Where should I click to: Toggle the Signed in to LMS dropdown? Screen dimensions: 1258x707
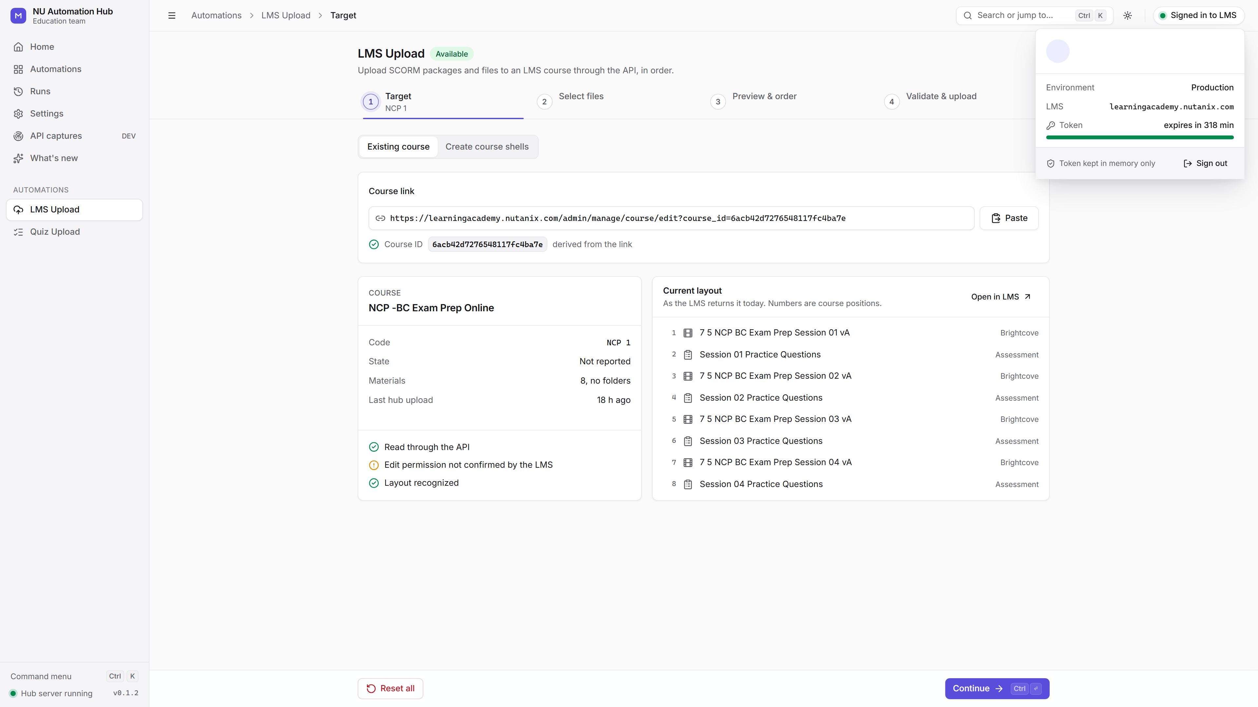(1198, 16)
